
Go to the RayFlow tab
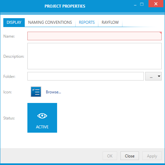coord(110,22)
